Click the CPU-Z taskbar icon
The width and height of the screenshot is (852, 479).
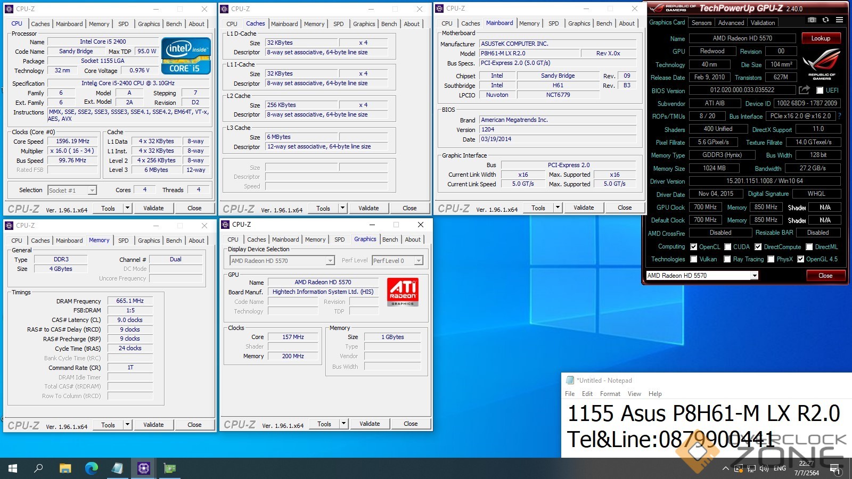144,468
